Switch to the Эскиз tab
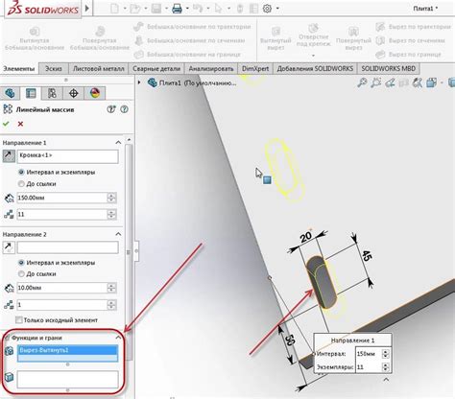 tap(54, 69)
